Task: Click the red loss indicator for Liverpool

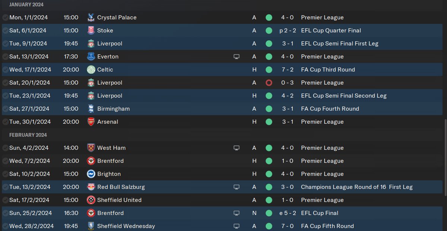Action: coord(269,83)
